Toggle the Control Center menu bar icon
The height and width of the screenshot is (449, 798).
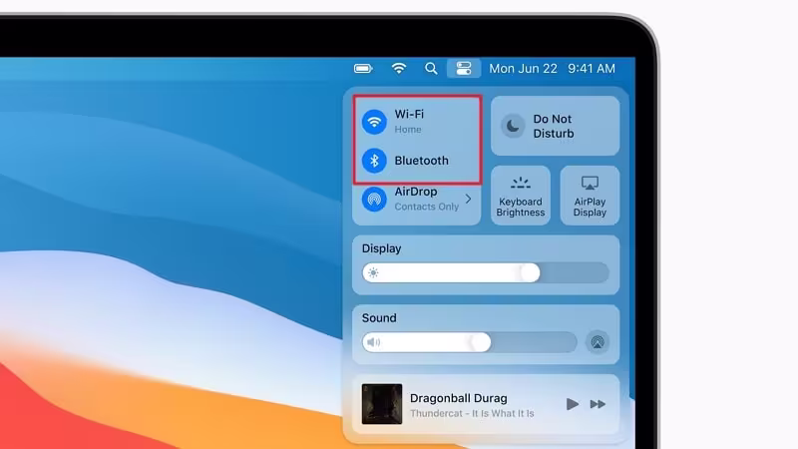(464, 68)
